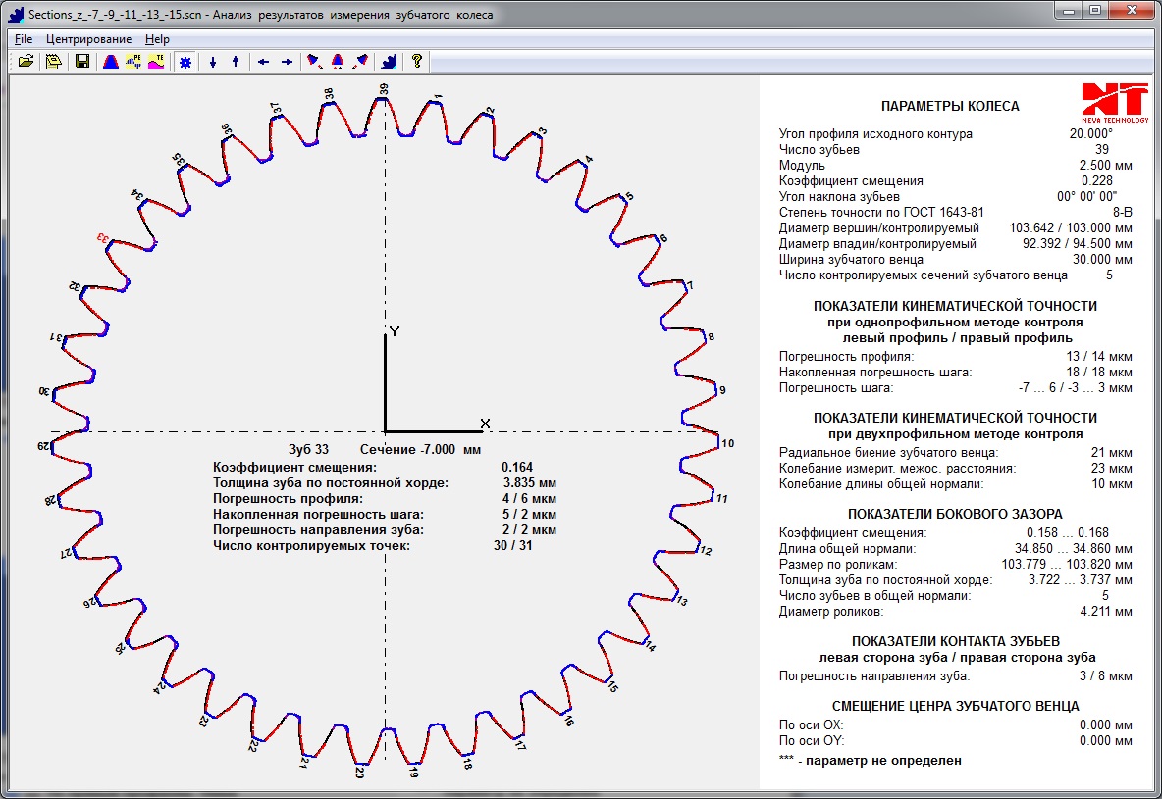Click the right arrow toolbar icon
1162x799 pixels.
pos(287,62)
